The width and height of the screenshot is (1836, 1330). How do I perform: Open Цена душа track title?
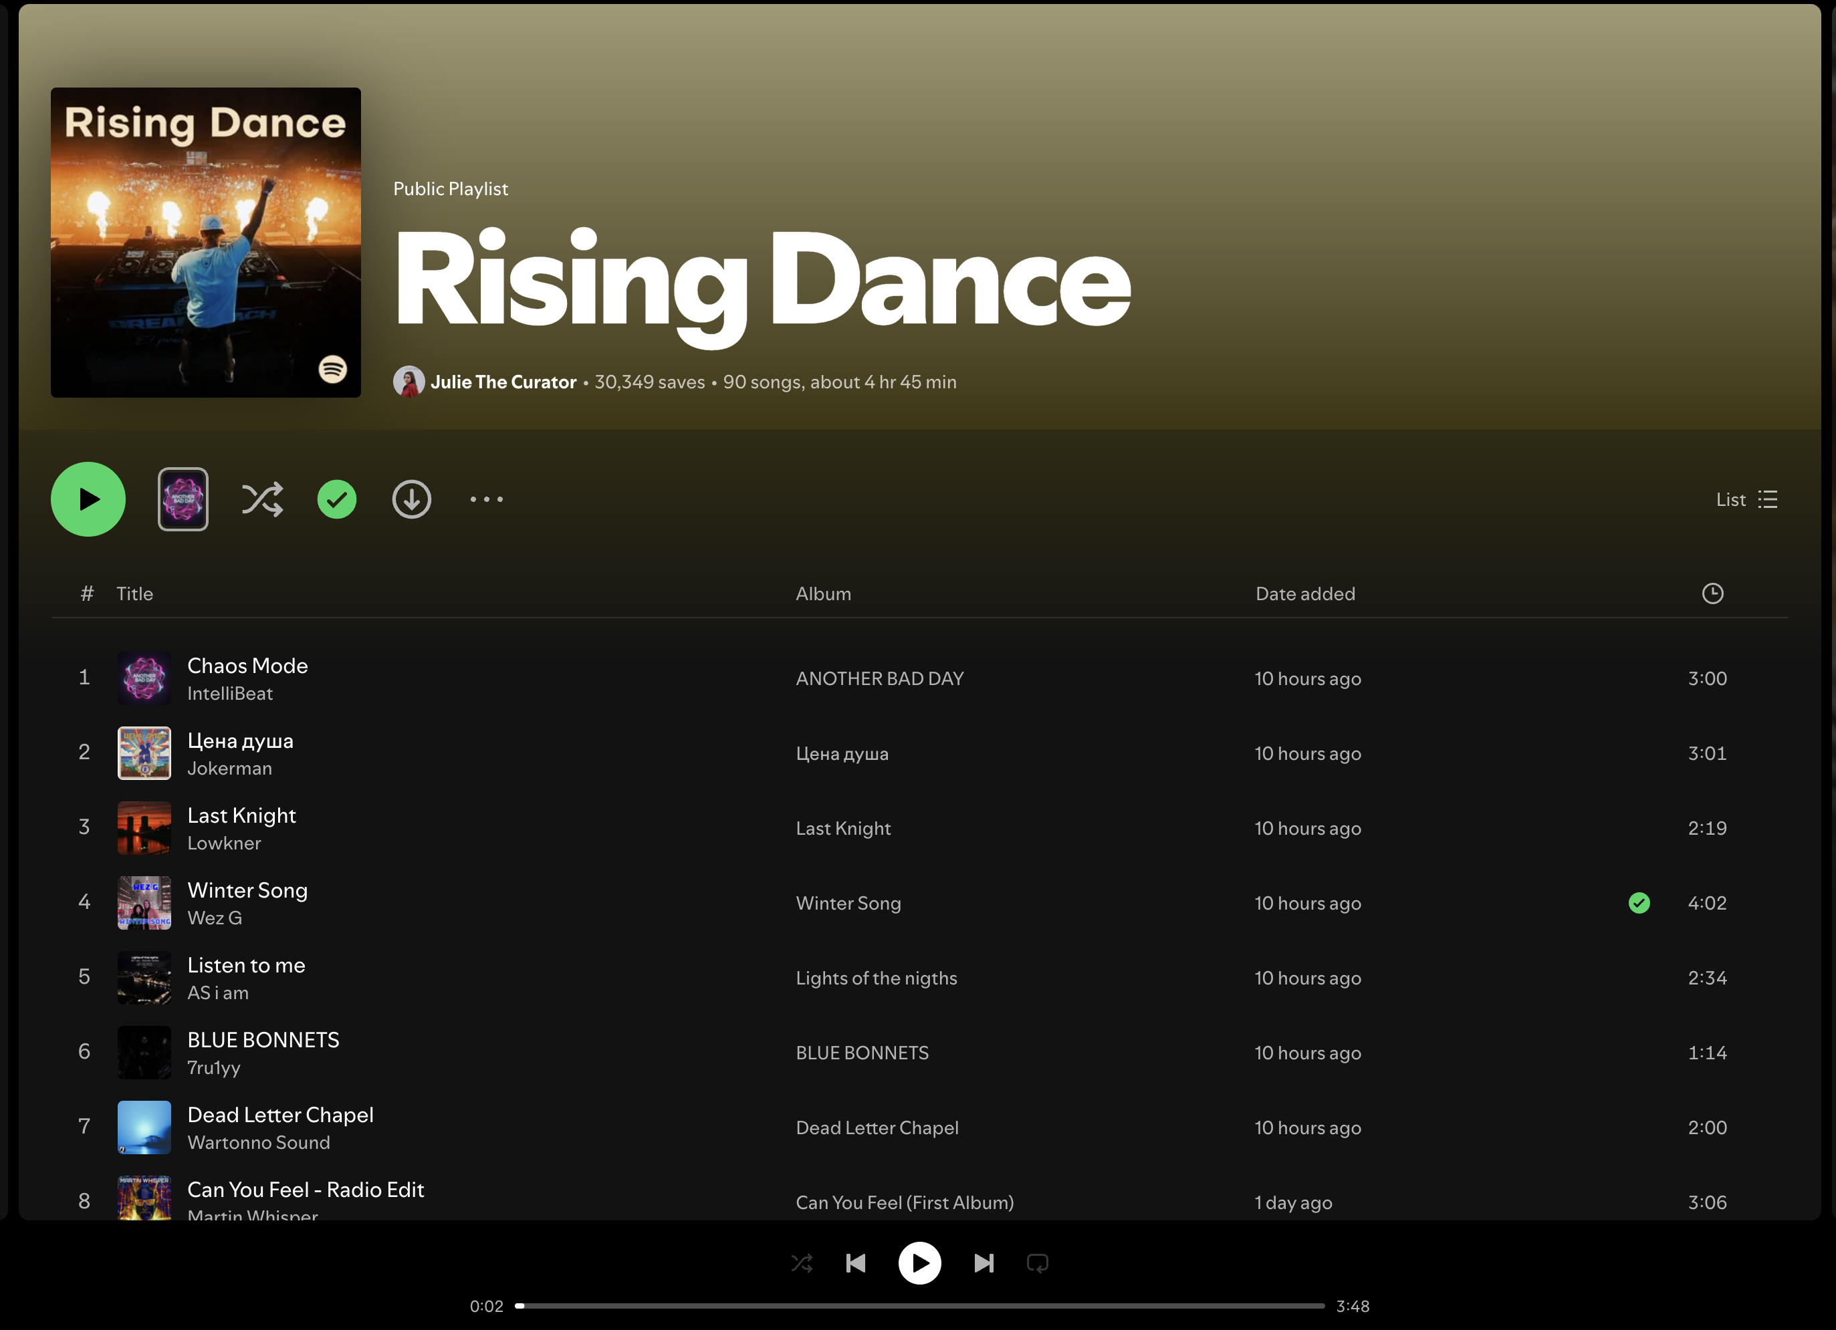[241, 741]
